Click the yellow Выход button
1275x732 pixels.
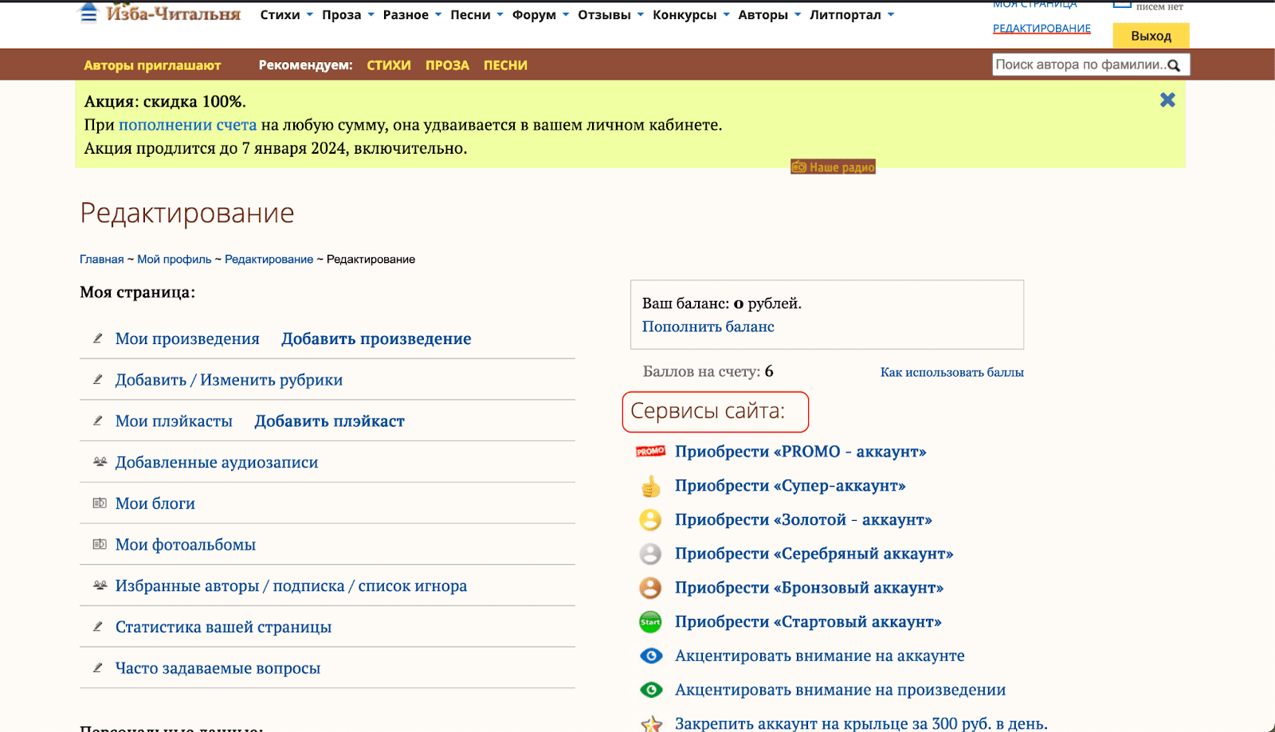click(x=1151, y=35)
